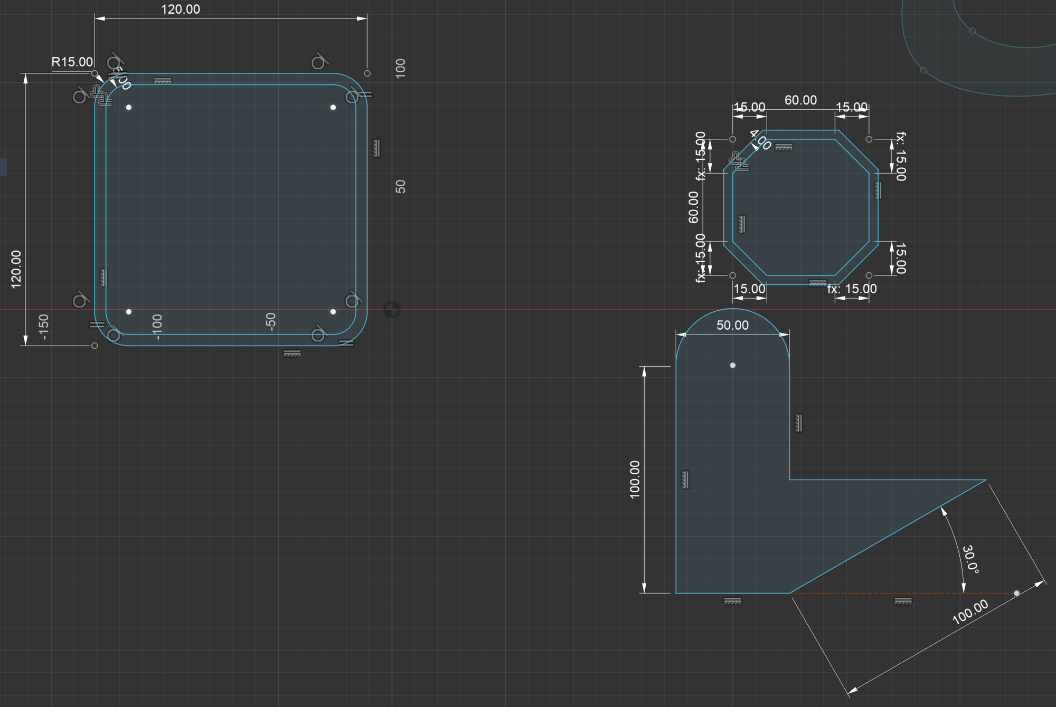The height and width of the screenshot is (707, 1056).
Task: Click horizontal constraint icon on rounded square's top edge
Action: point(163,81)
